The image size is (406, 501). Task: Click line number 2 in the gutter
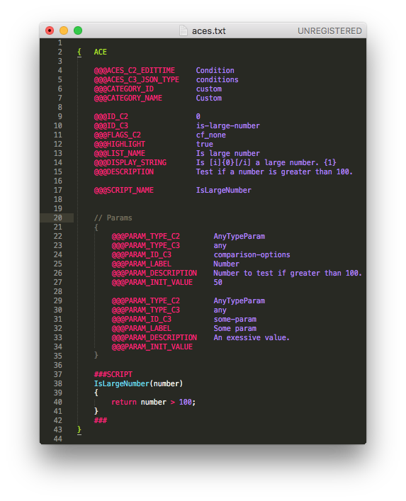coord(60,52)
